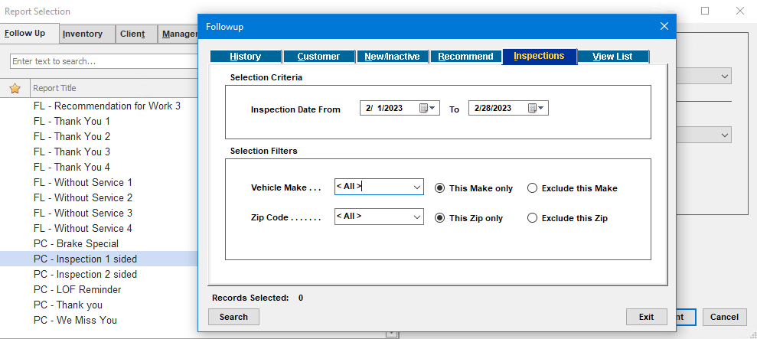Image resolution: width=757 pixels, height=339 pixels.
Task: Open upper dropdown in Report Selection right panel
Action: pos(724,77)
